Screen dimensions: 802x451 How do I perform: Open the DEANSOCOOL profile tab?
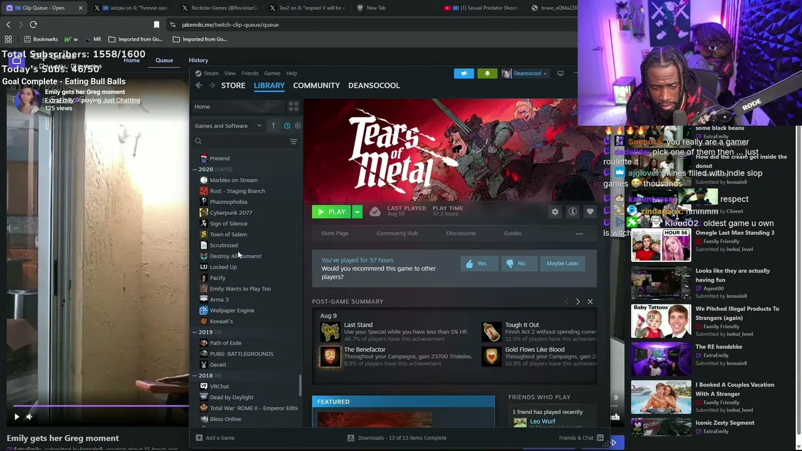(374, 85)
